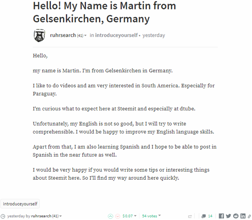Click the clock icon in the footer

(3, 216)
